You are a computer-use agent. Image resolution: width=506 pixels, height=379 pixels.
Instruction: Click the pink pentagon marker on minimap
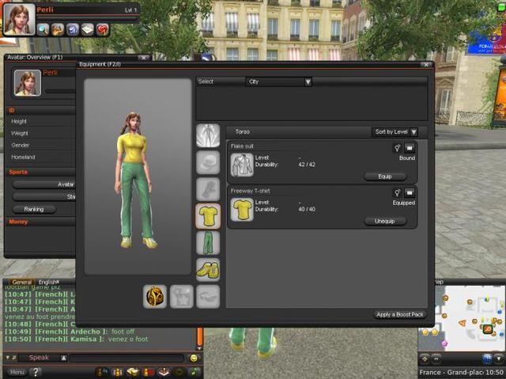tap(444, 343)
